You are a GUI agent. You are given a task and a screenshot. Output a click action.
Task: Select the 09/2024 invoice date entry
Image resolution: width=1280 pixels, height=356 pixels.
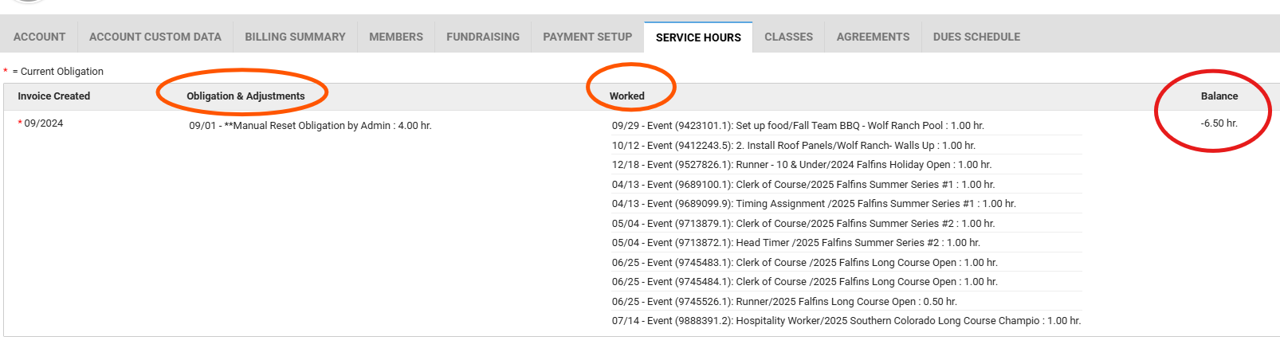click(43, 123)
